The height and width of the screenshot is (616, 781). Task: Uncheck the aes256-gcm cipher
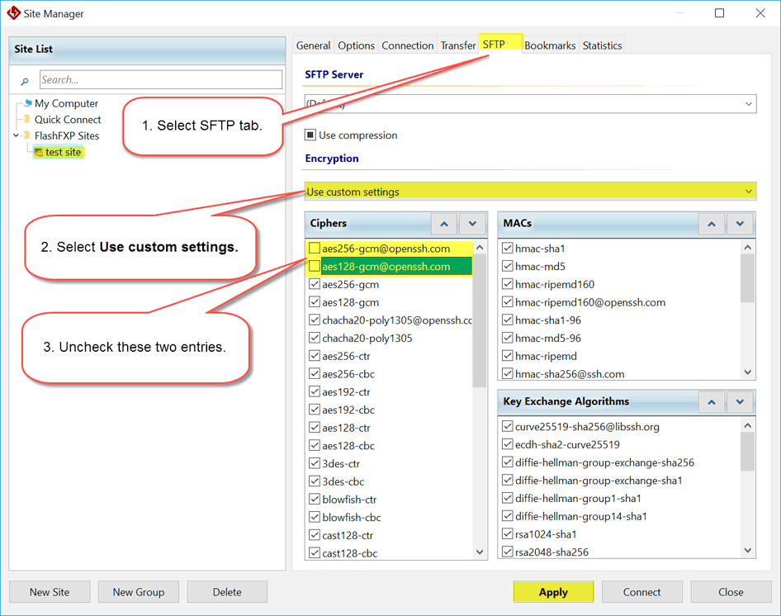click(x=315, y=284)
